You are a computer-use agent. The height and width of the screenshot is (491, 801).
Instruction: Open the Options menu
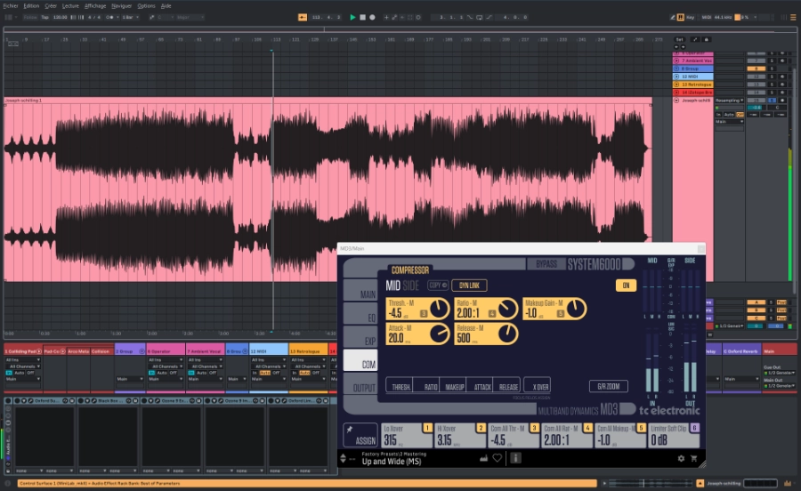146,5
